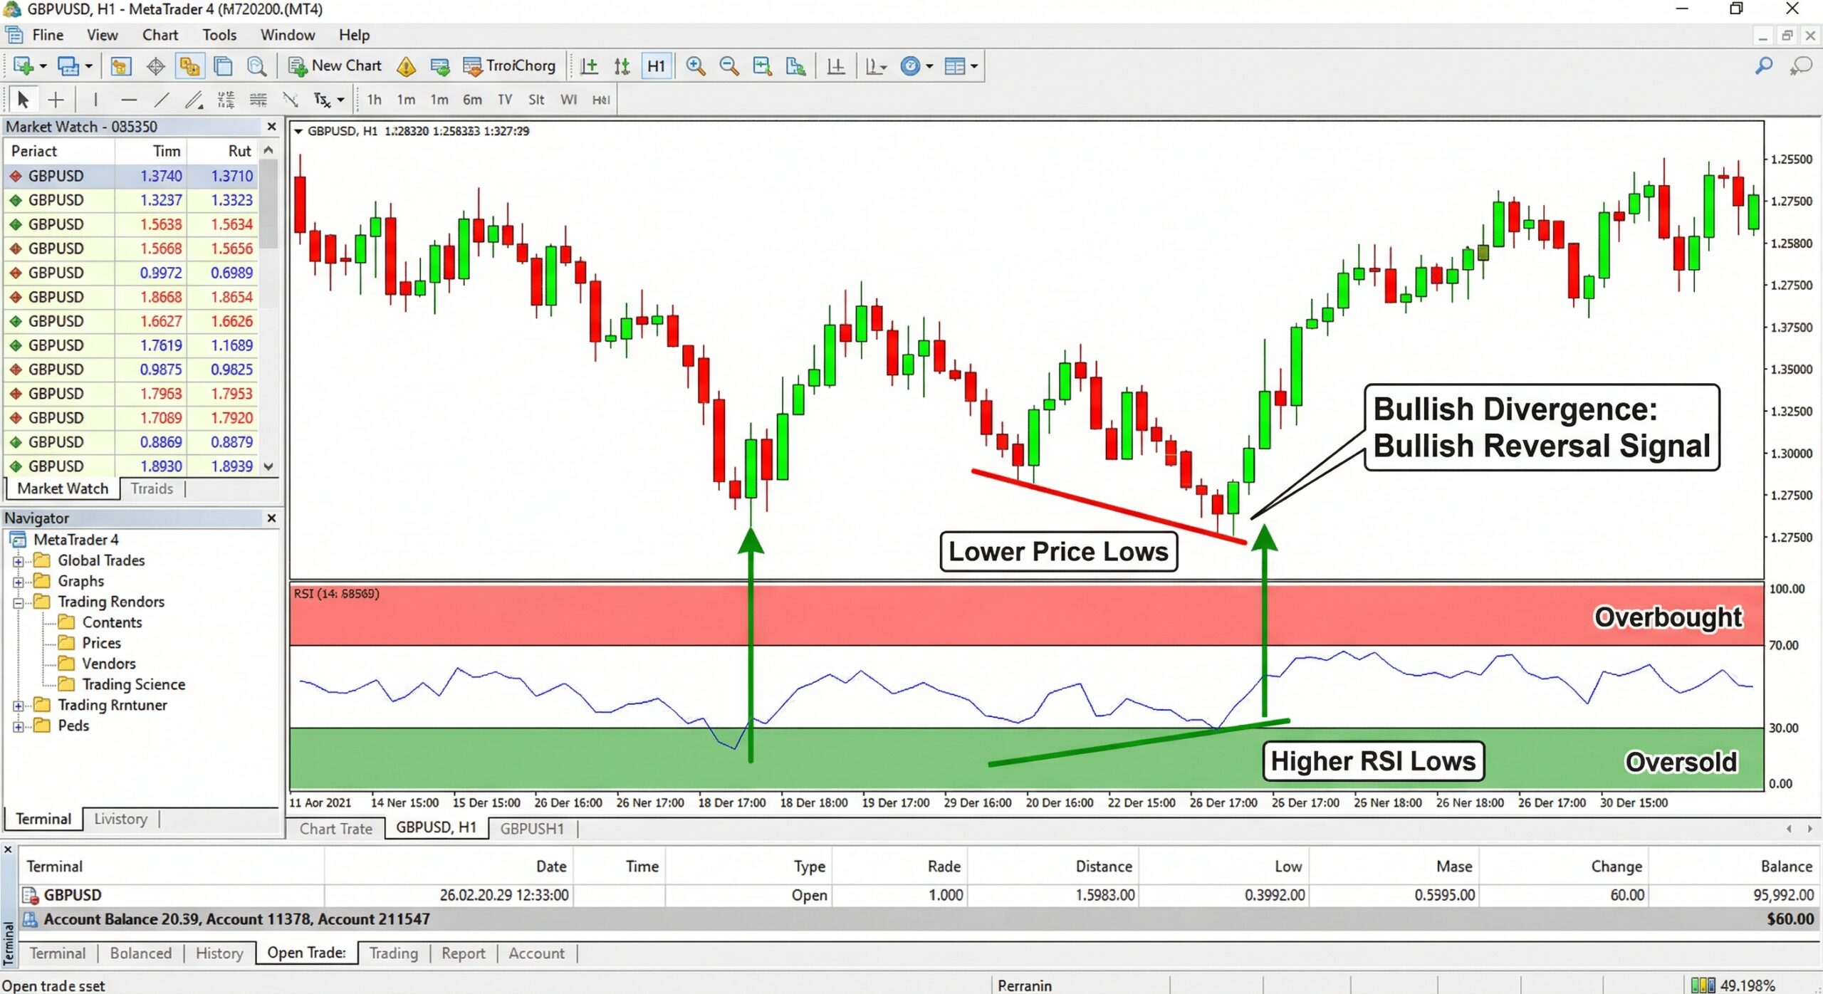Toggle the H1 timeframe button
1823x994 pixels.
pyautogui.click(x=656, y=66)
